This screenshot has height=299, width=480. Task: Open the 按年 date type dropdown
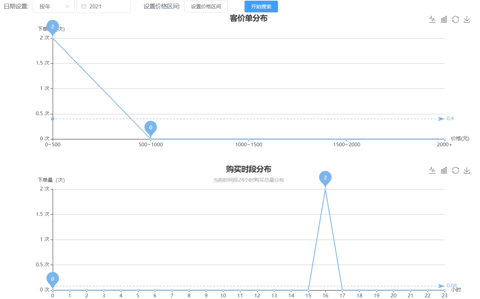point(54,6)
